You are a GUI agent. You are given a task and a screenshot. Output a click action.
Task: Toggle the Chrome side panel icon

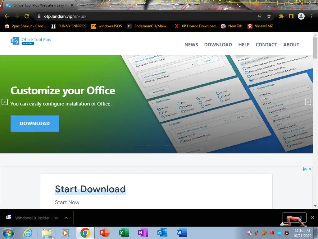click(291, 16)
